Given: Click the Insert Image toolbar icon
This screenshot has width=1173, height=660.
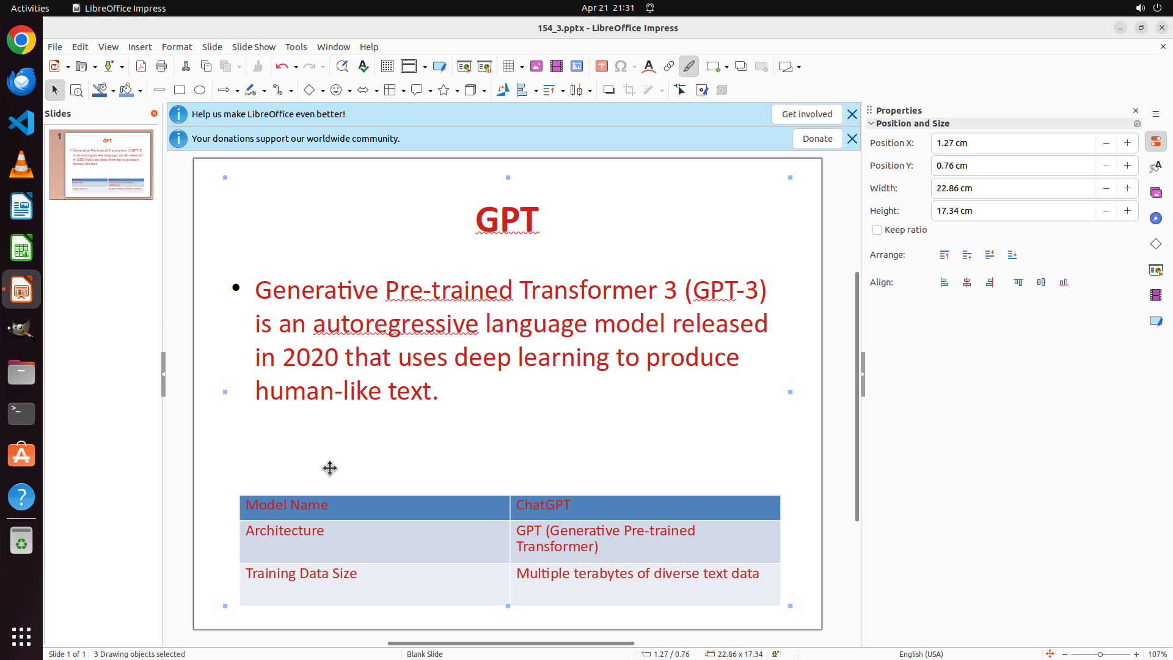Looking at the screenshot, I should [x=536, y=67].
